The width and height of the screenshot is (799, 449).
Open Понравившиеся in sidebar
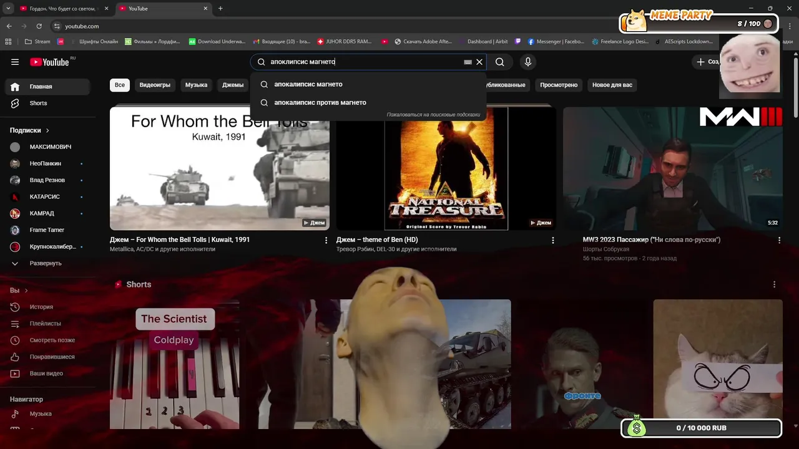tap(47, 357)
